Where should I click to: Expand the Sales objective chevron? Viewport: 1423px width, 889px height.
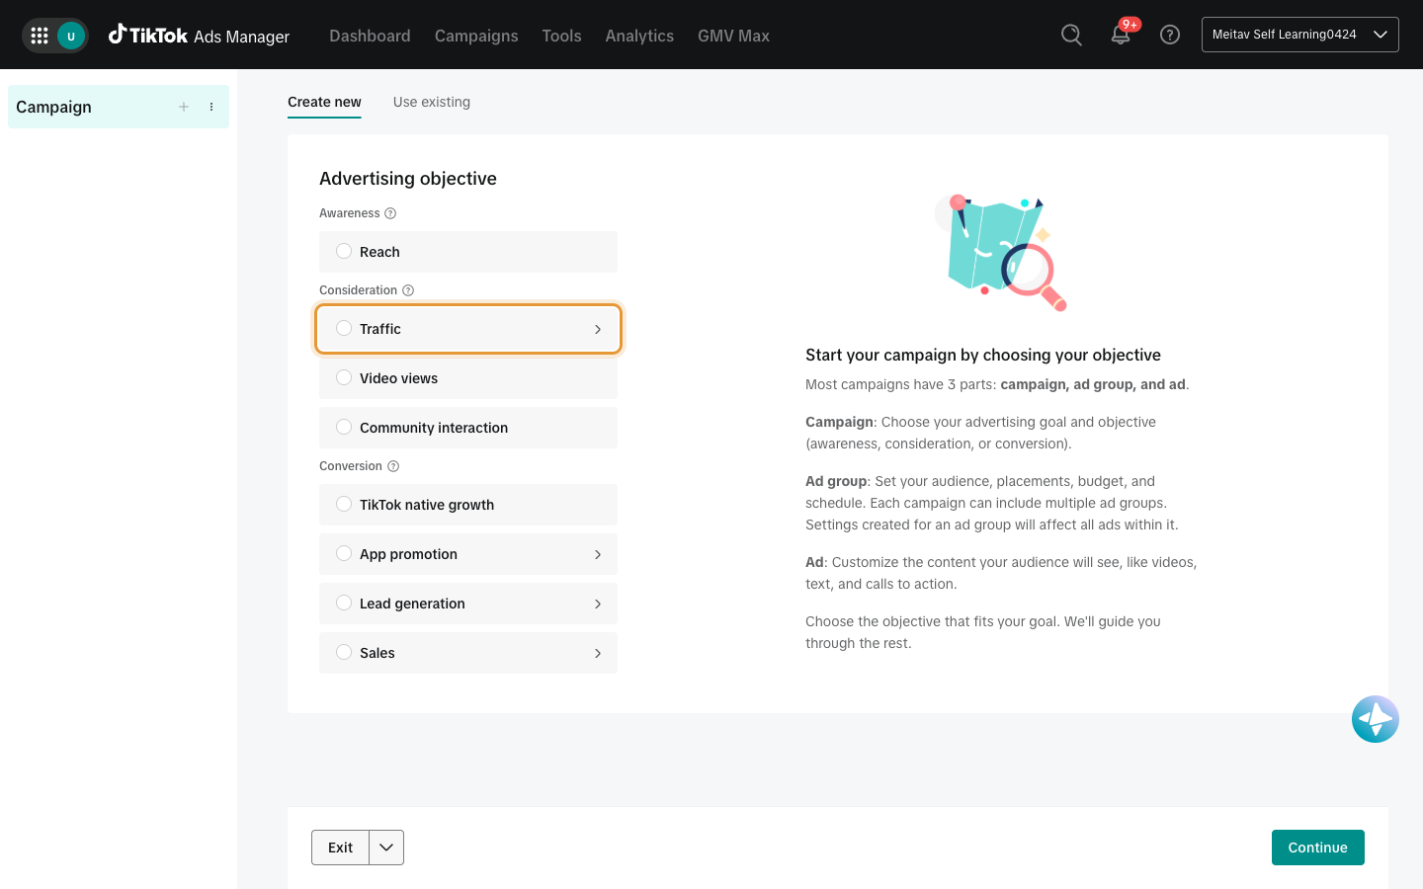point(598,653)
